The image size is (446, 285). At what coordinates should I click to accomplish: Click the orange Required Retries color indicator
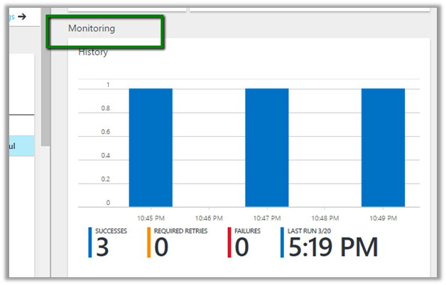[149, 242]
